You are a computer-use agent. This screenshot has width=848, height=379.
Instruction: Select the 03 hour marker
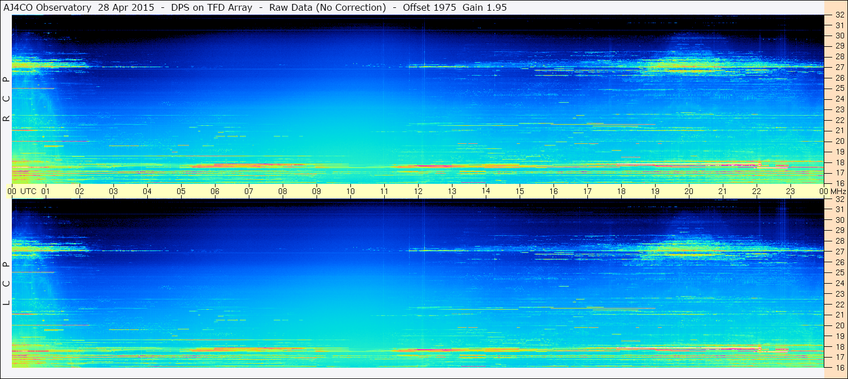[x=113, y=191]
